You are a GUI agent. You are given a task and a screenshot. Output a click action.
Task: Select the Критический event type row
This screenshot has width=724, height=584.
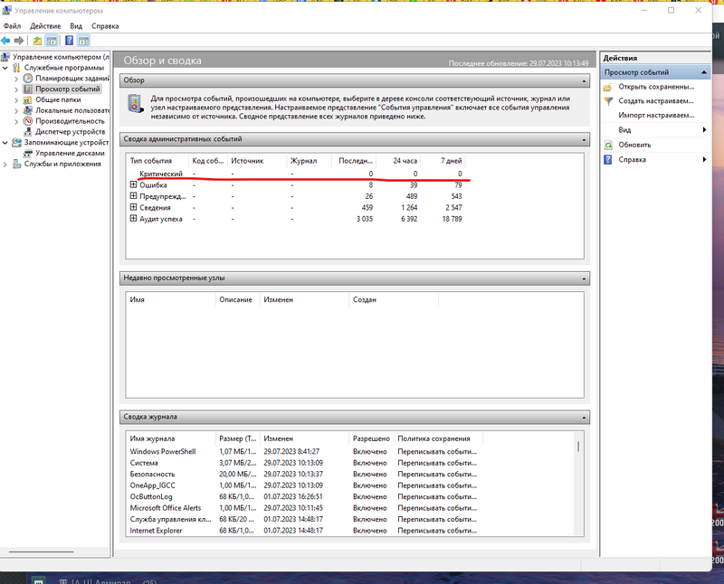click(x=296, y=174)
